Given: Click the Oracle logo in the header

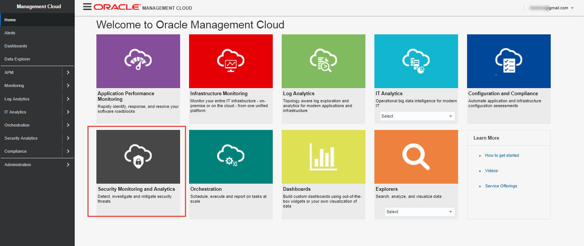Looking at the screenshot, I should tap(117, 7).
